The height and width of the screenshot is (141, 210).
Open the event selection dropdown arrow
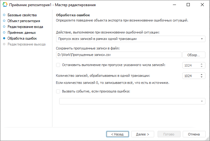(x=202, y=101)
